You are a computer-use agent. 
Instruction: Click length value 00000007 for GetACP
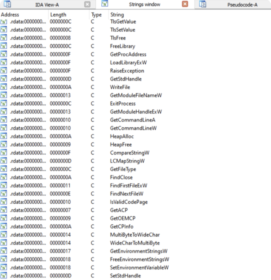click(60, 210)
